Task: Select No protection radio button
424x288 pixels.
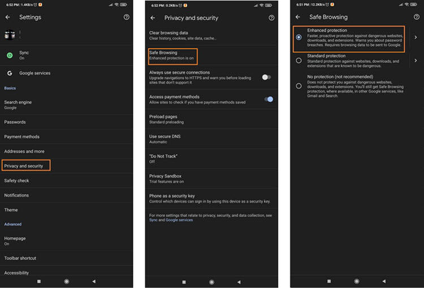Action: pos(298,86)
